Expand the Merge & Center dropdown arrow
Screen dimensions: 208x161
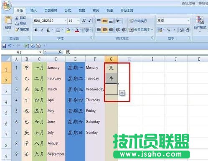coord(152,30)
